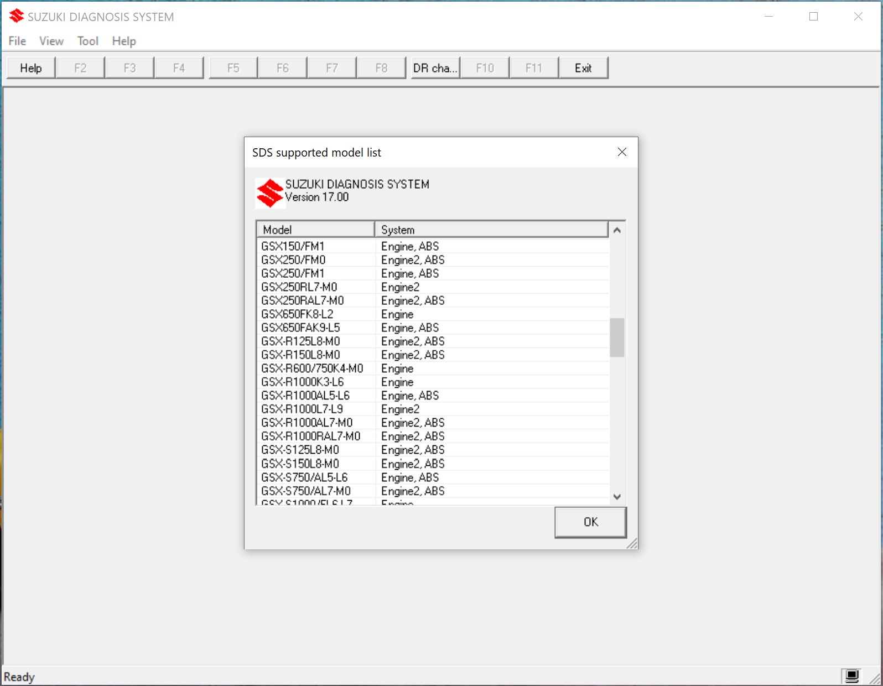The height and width of the screenshot is (686, 883).
Task: Select the GSX-S150L8-M0 row
Action: pyautogui.click(x=433, y=464)
